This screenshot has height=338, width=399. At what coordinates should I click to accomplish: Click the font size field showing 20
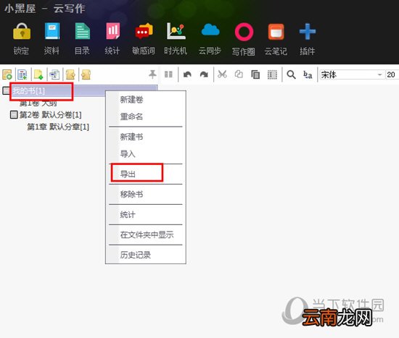pos(392,75)
